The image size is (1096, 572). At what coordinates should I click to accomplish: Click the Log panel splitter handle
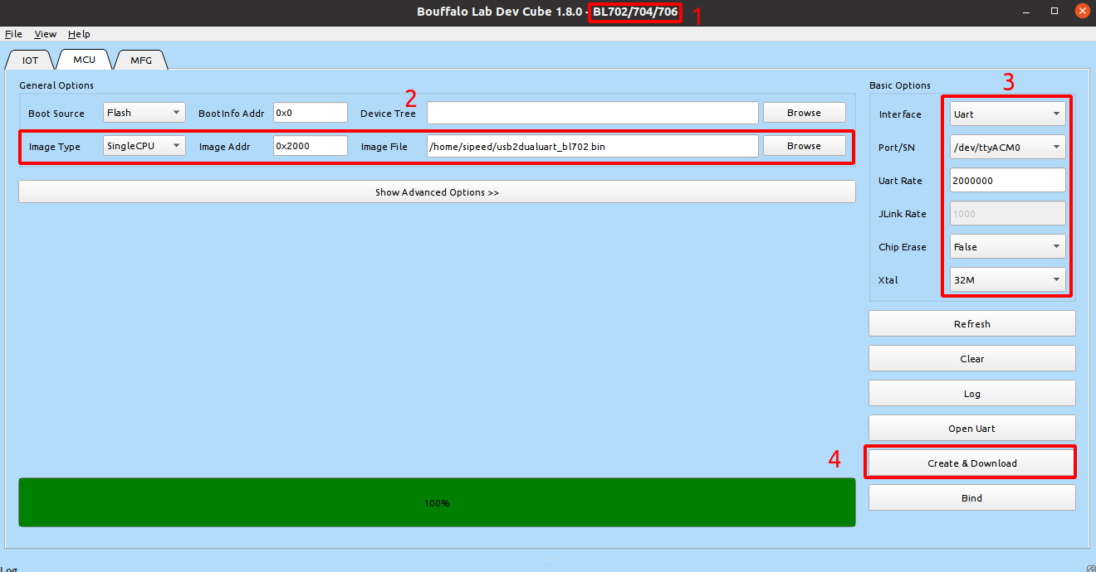point(548,560)
